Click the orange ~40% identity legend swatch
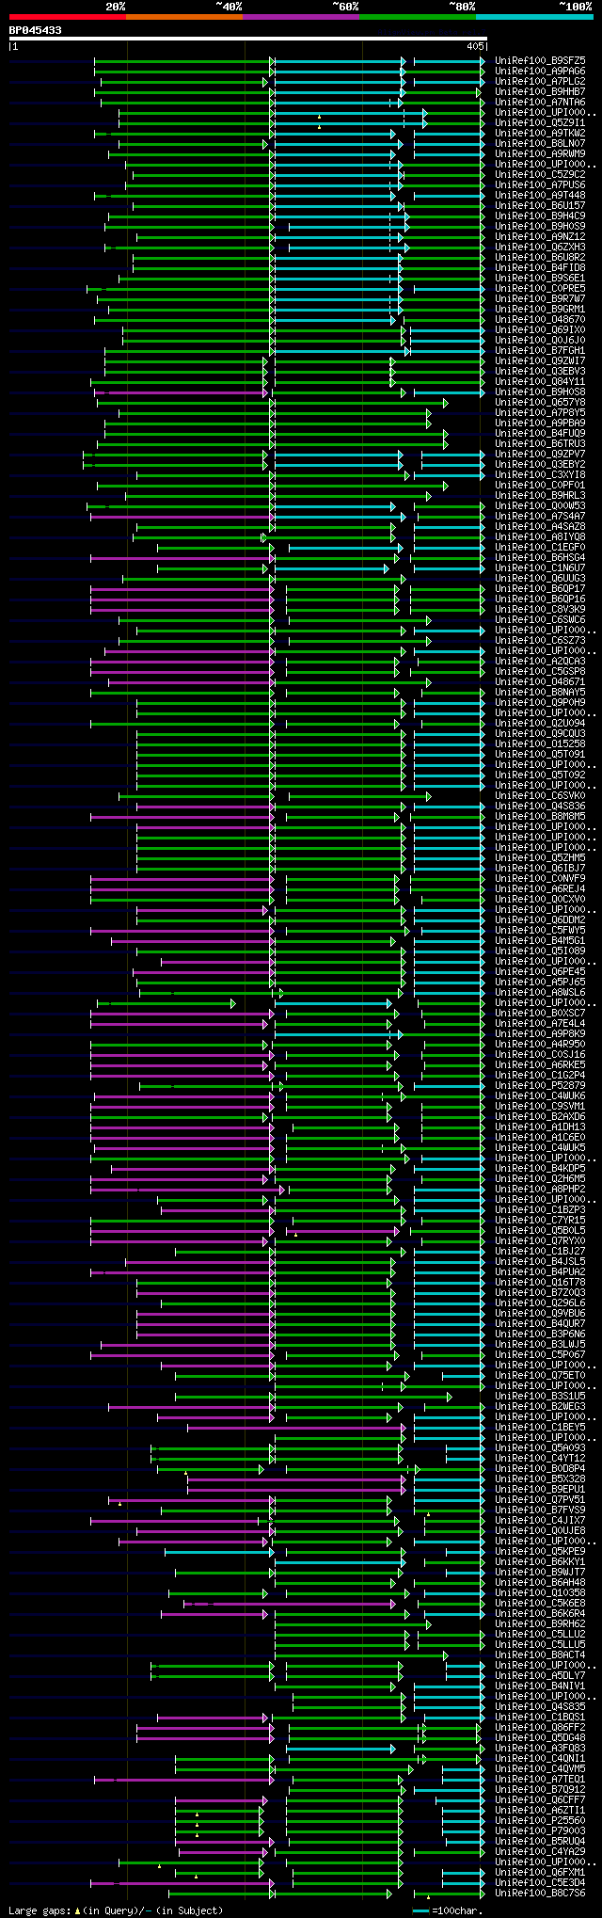This screenshot has width=602, height=1918. (x=184, y=17)
